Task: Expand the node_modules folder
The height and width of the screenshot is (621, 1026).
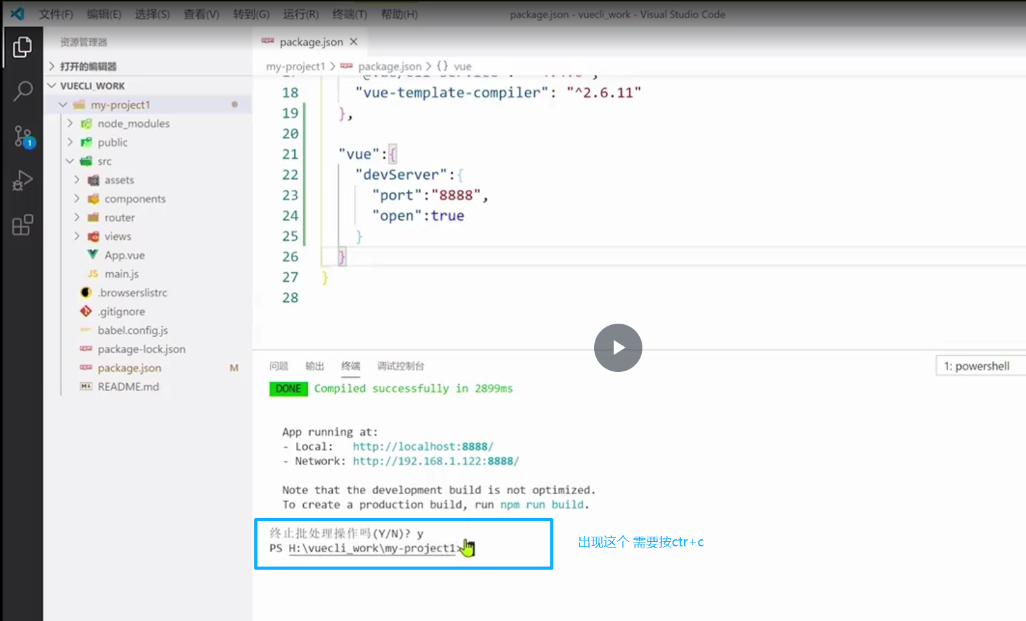Action: (x=148, y=124)
